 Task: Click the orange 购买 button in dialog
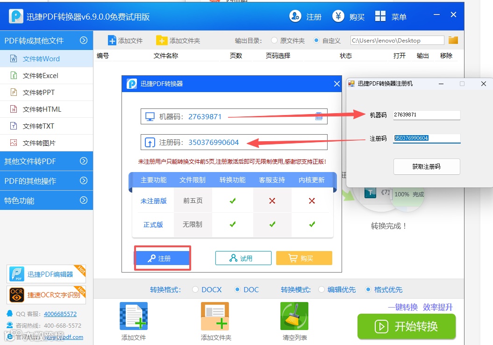pyautogui.click(x=304, y=258)
